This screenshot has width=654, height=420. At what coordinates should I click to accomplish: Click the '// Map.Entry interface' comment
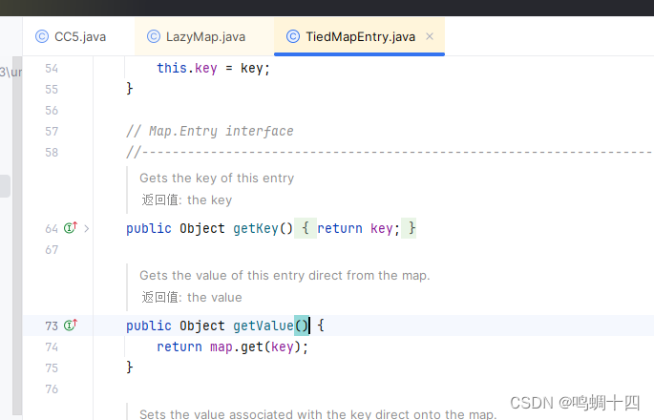tap(210, 132)
